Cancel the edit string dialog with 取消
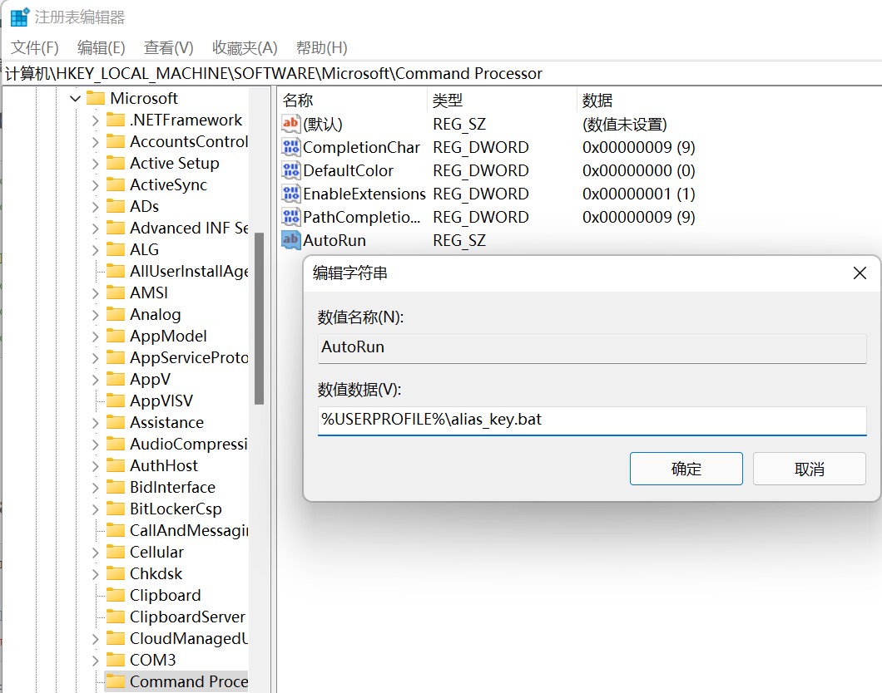 pyautogui.click(x=810, y=469)
